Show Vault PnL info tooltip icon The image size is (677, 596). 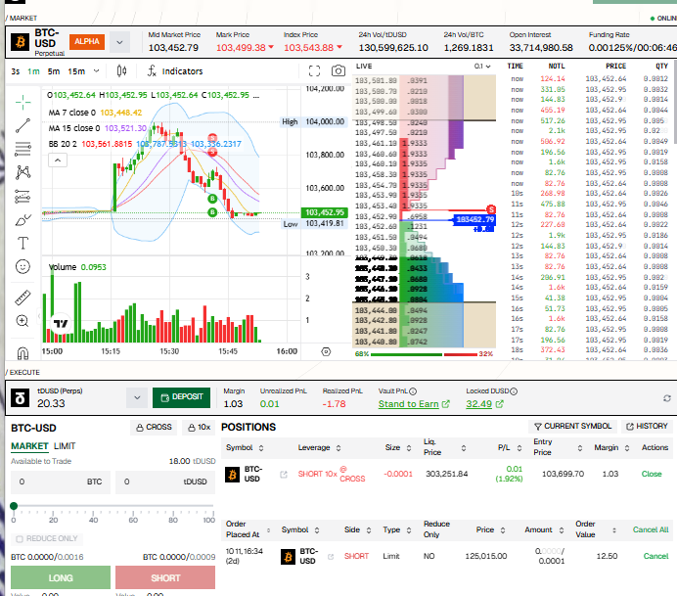[x=413, y=391]
